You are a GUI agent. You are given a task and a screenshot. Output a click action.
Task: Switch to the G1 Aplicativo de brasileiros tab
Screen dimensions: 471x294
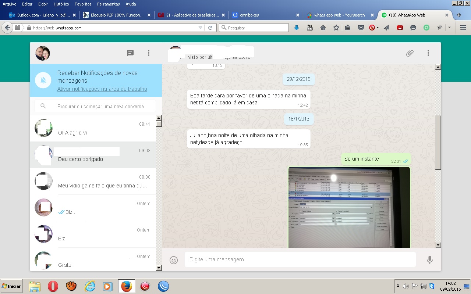[191, 15]
